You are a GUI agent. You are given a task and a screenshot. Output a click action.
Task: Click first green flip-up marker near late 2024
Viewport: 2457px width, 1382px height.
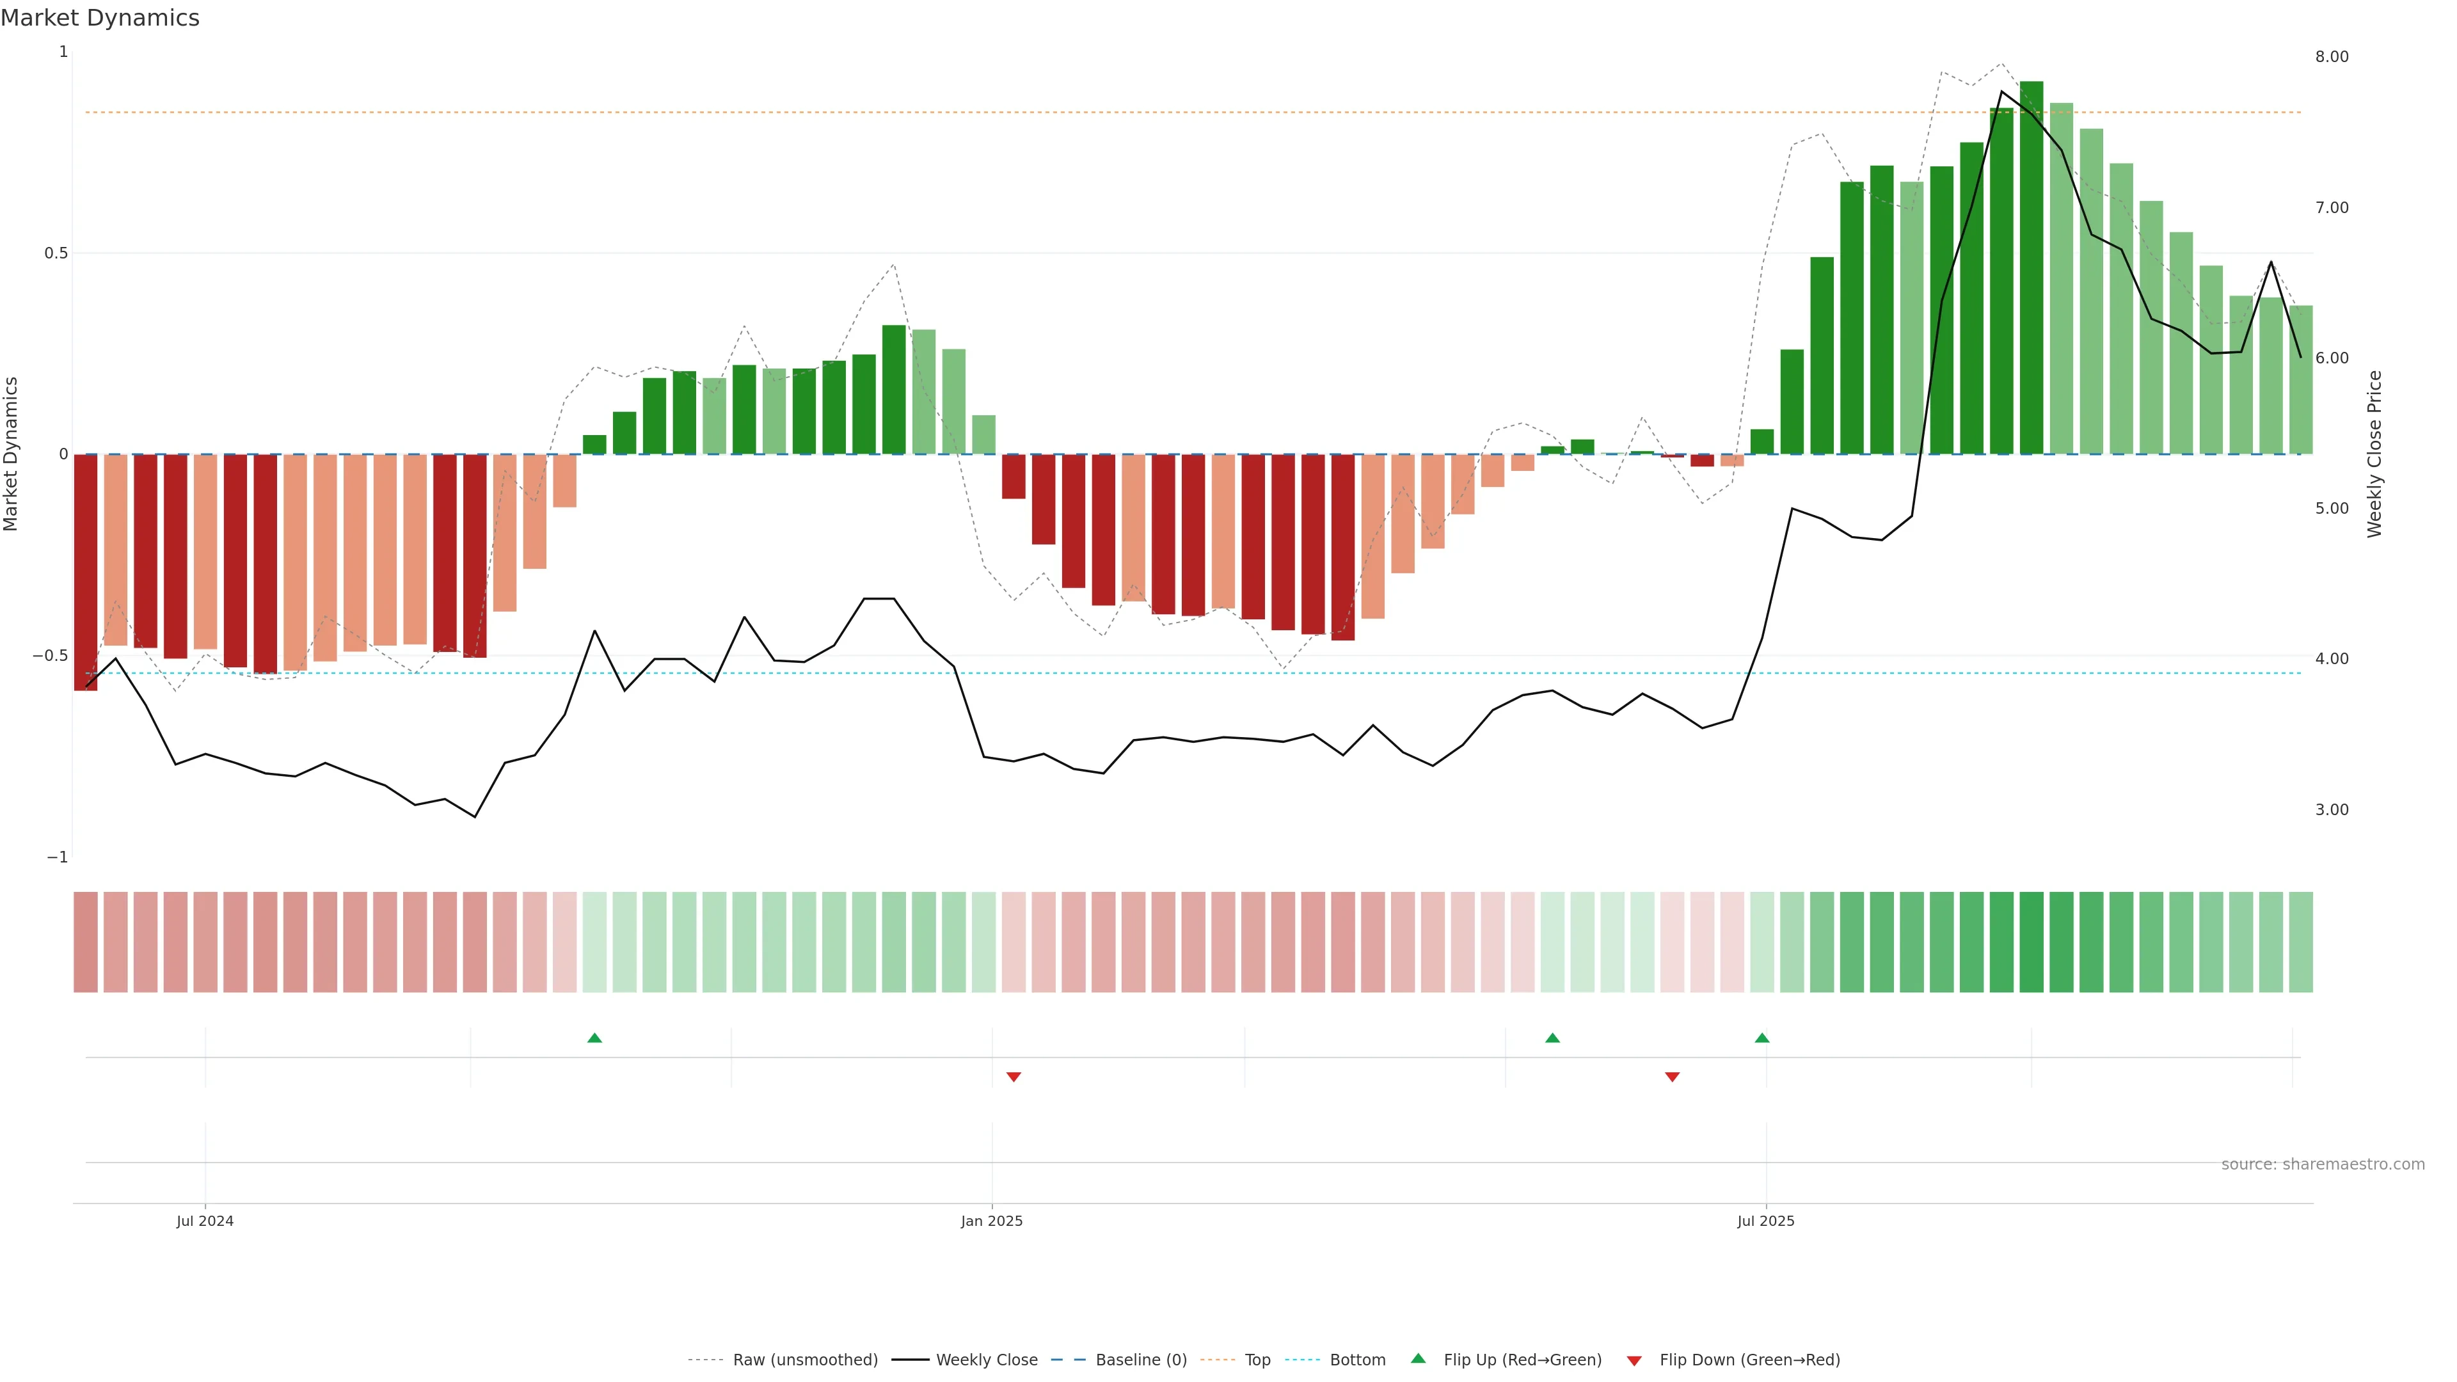594,1038
